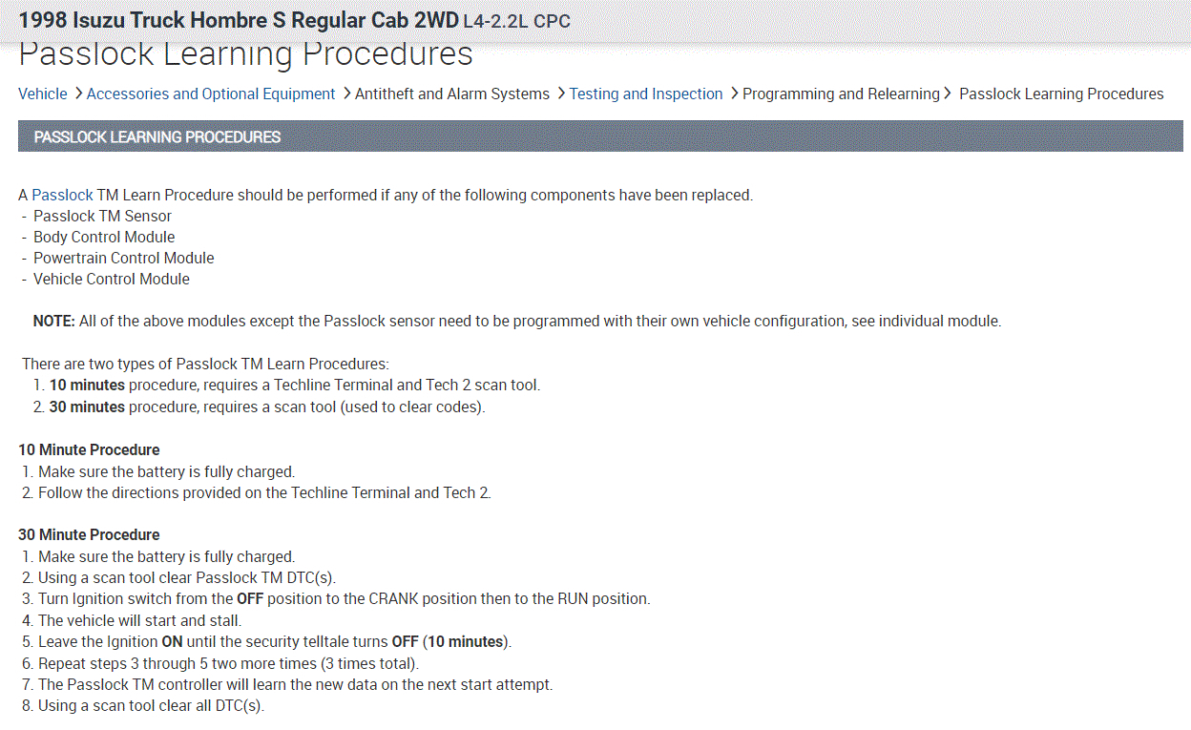Viewport: 1191px width, 730px height.
Task: Click the chevron before Programming and Relearning
Action: pos(734,94)
